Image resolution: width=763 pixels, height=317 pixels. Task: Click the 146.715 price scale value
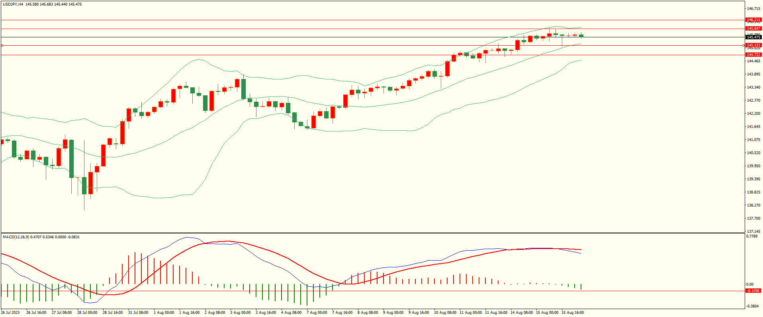tap(753, 9)
